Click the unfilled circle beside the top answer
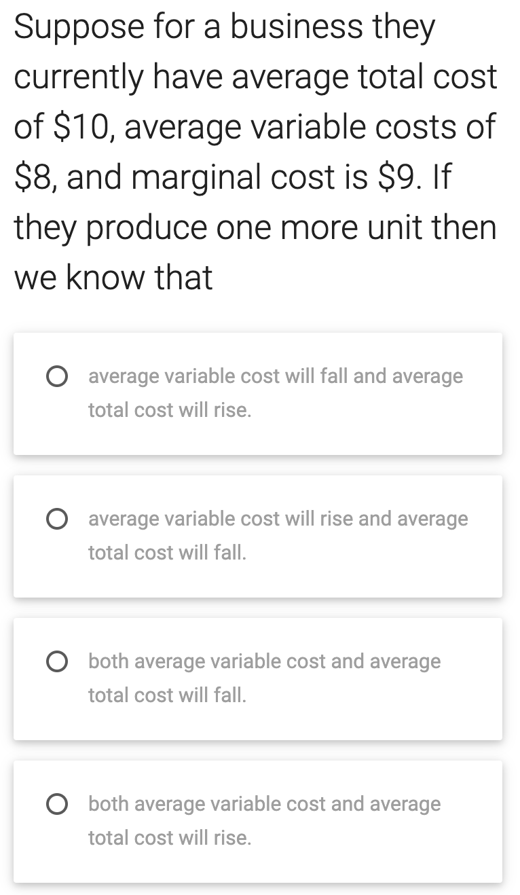 coord(58,376)
